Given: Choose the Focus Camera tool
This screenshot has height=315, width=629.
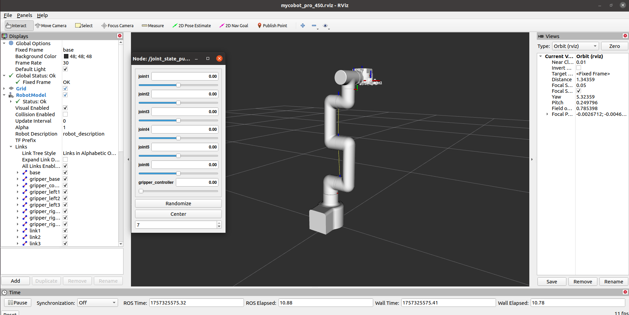Looking at the screenshot, I should tap(117, 25).
